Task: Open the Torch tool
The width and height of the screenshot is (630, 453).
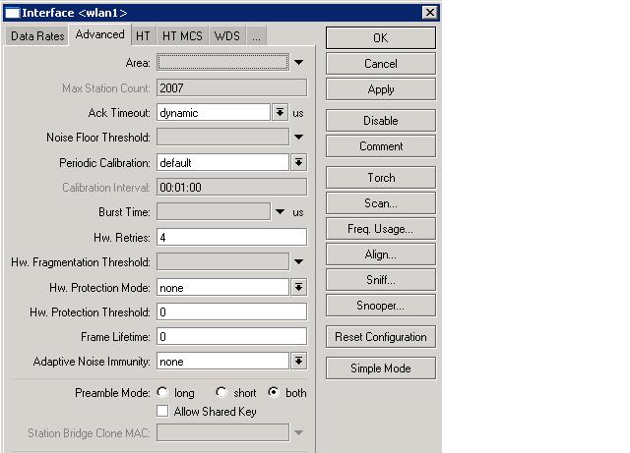Action: [x=381, y=177]
